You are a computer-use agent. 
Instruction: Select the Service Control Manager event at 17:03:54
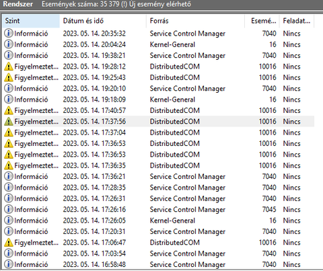coord(158,254)
